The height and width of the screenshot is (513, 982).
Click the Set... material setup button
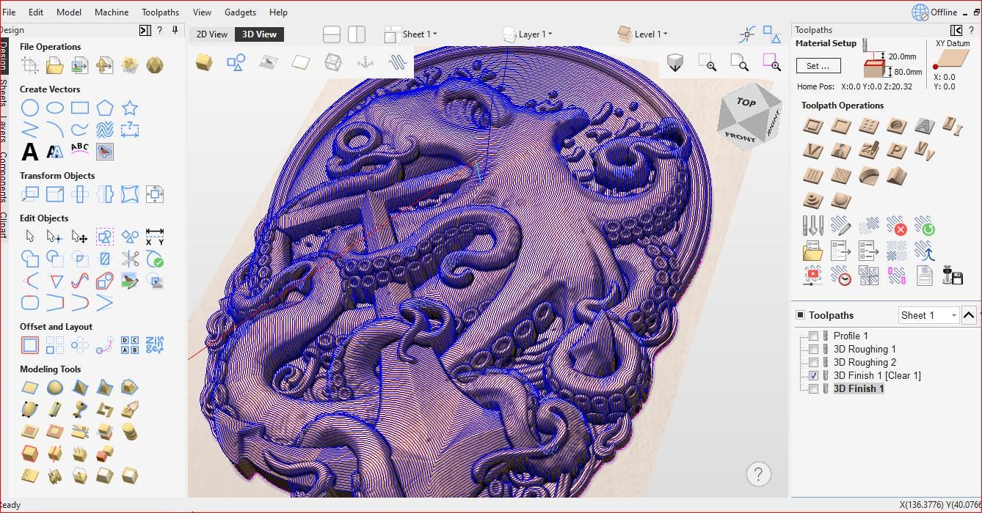[818, 66]
